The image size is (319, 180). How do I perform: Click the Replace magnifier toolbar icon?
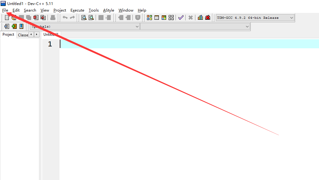click(91, 18)
